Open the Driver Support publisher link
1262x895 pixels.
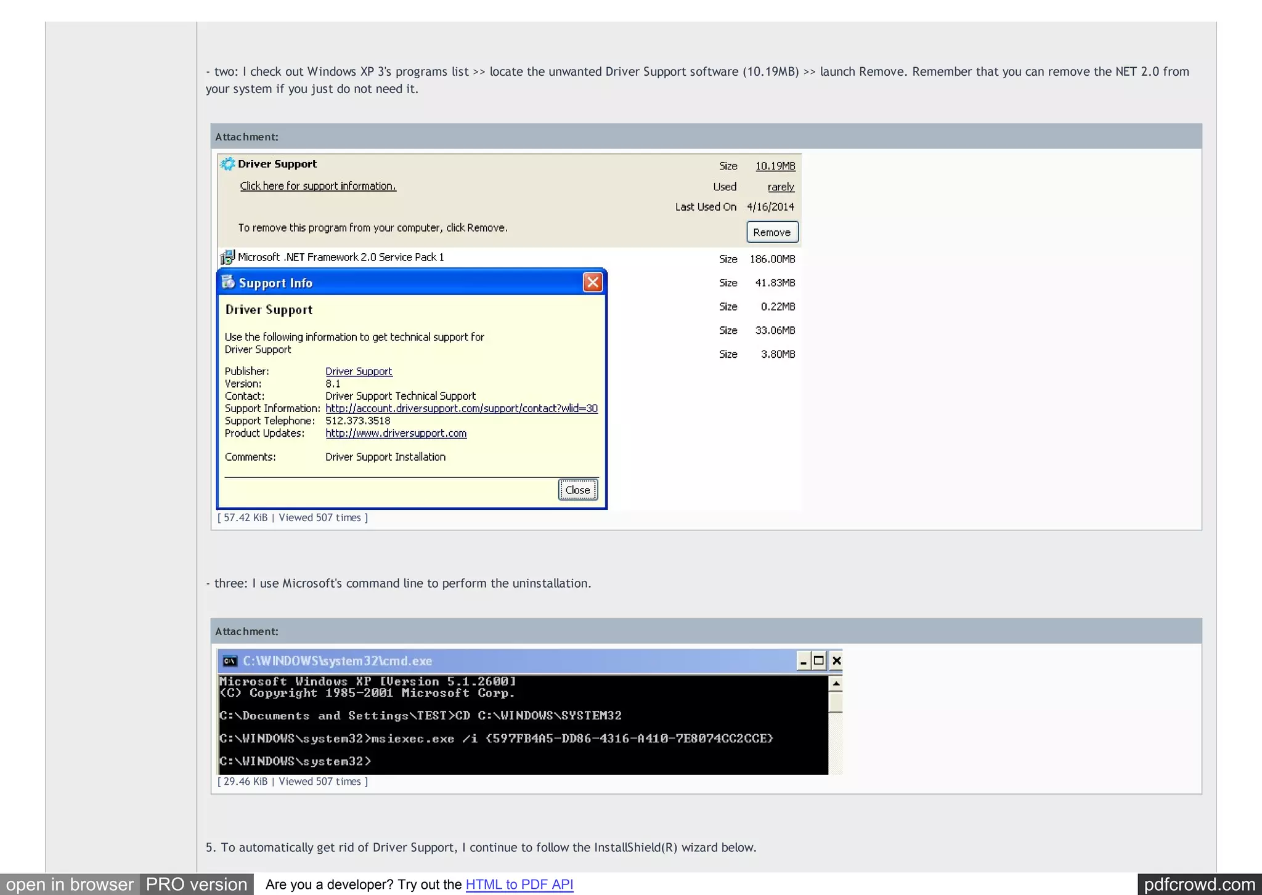pos(359,371)
